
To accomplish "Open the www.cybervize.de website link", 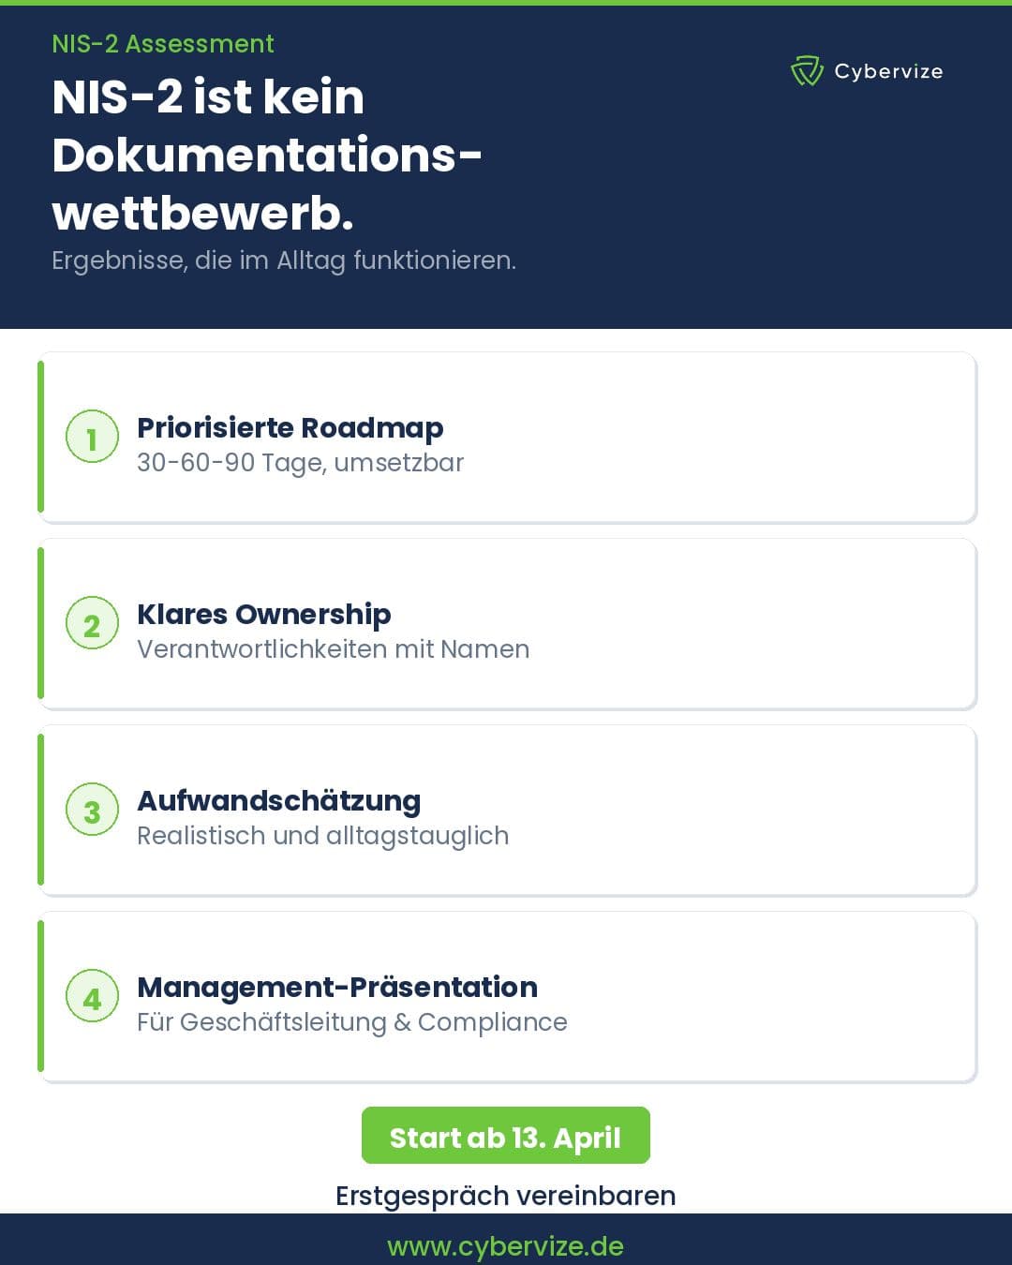I will (505, 1246).
